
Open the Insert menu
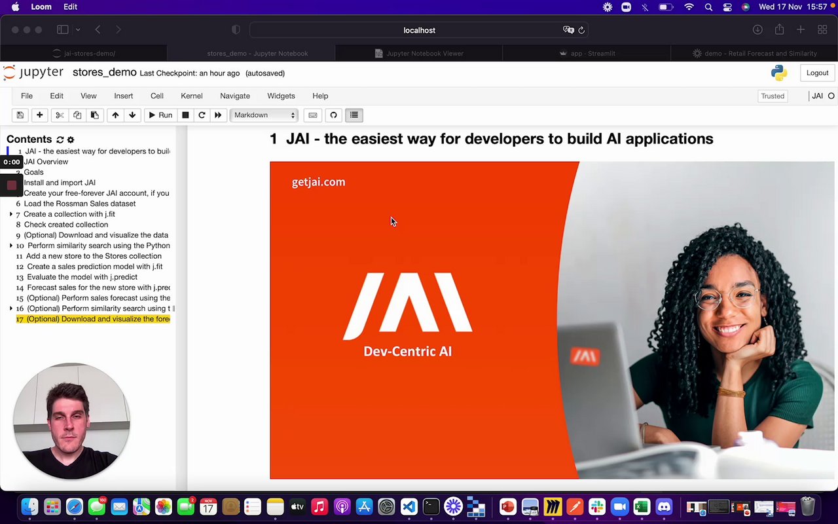124,96
